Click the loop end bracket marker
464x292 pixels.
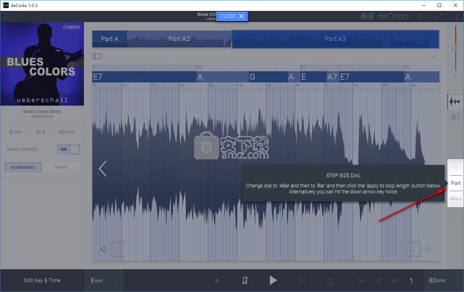414,249
